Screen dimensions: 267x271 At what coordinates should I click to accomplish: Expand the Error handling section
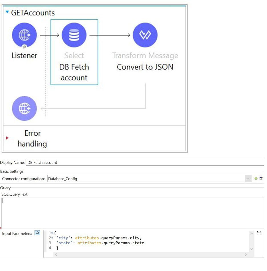[7, 138]
